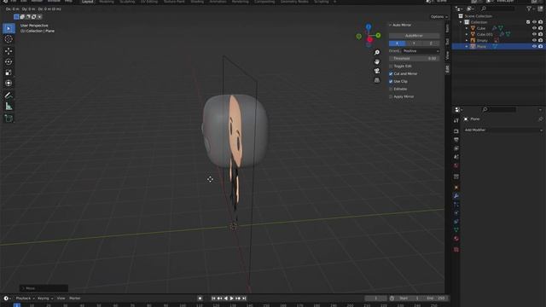Image resolution: width=546 pixels, height=307 pixels.
Task: Select the Add Cube tool
Action: coord(9,119)
